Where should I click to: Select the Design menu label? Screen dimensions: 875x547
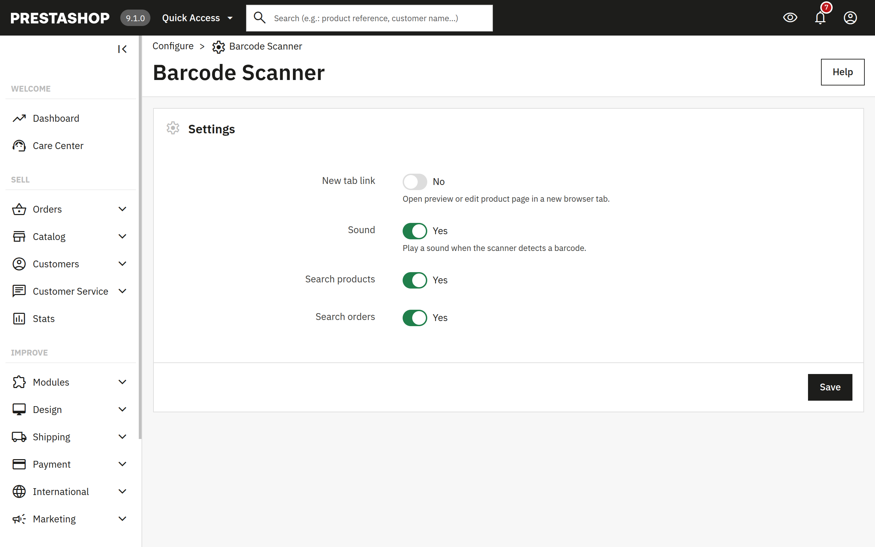click(x=47, y=410)
